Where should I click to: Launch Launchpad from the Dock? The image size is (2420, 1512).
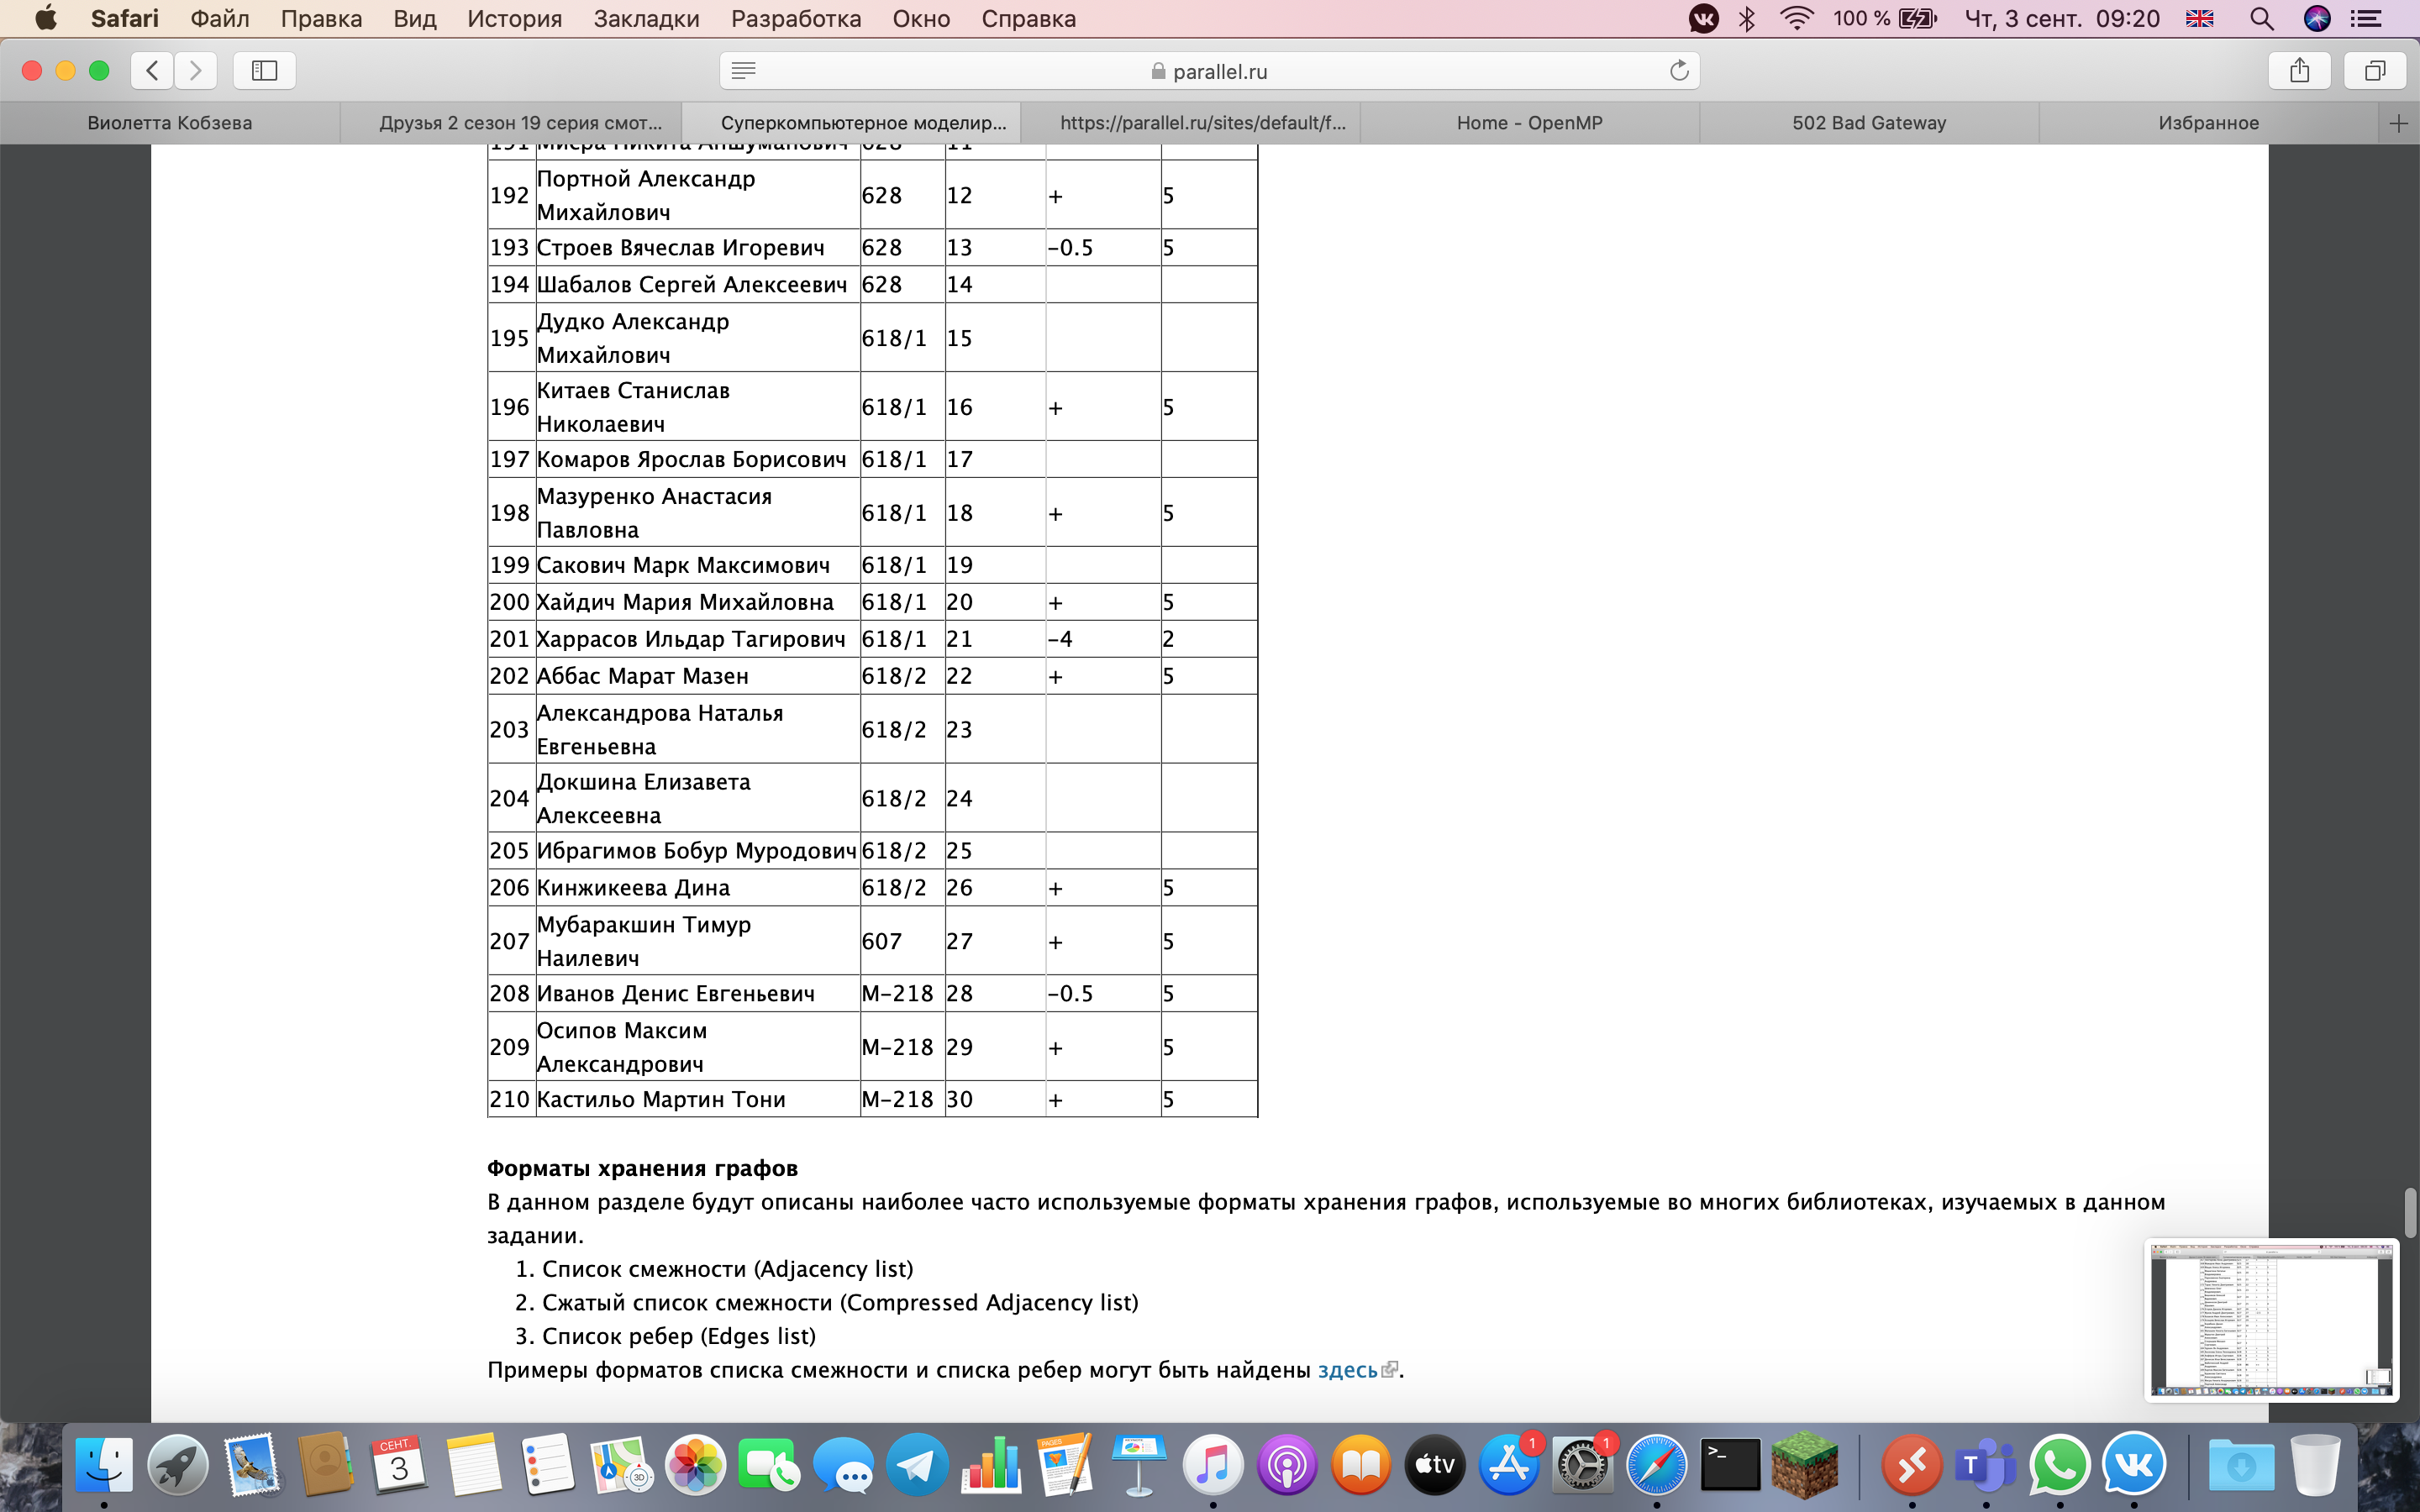point(178,1466)
